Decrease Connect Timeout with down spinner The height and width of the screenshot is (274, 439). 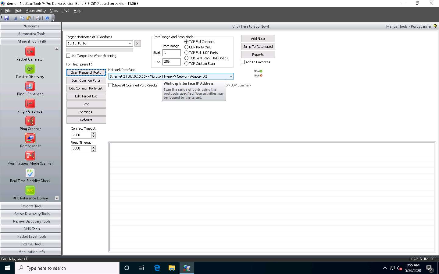(94, 137)
